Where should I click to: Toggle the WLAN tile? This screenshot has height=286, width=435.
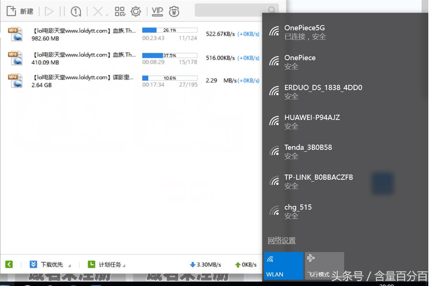(x=283, y=266)
